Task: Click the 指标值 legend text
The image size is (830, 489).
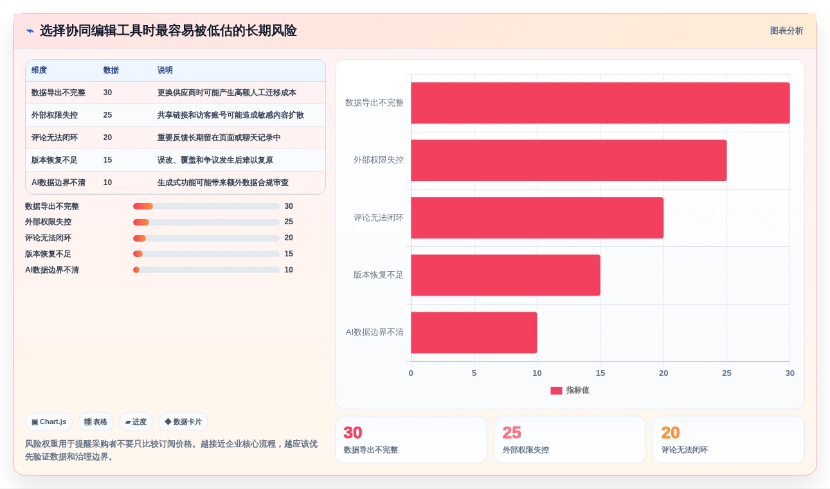Action: [x=578, y=391]
